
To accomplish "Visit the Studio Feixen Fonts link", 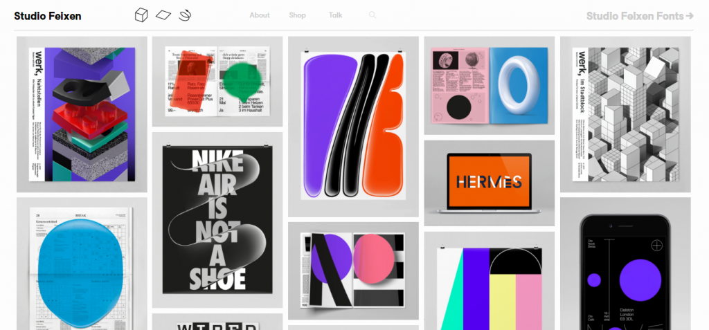I will pos(640,15).
